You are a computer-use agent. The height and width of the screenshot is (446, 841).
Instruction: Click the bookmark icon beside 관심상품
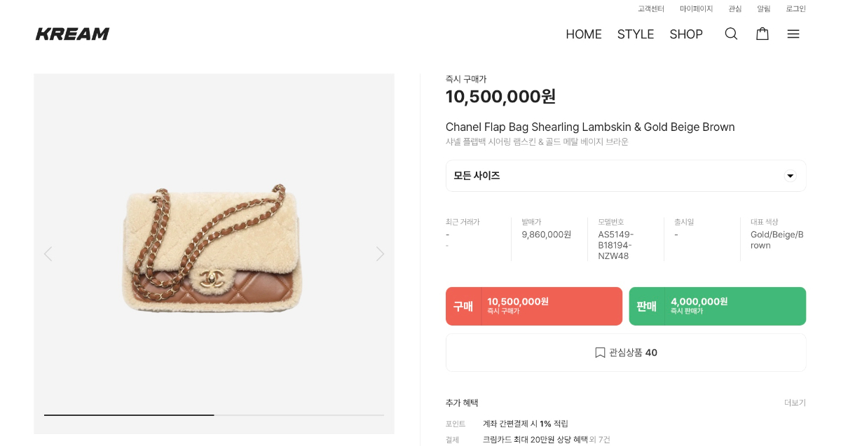tap(600, 353)
